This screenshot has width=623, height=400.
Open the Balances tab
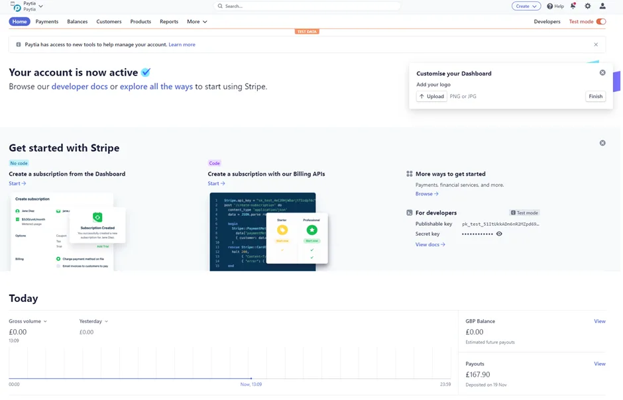click(77, 21)
